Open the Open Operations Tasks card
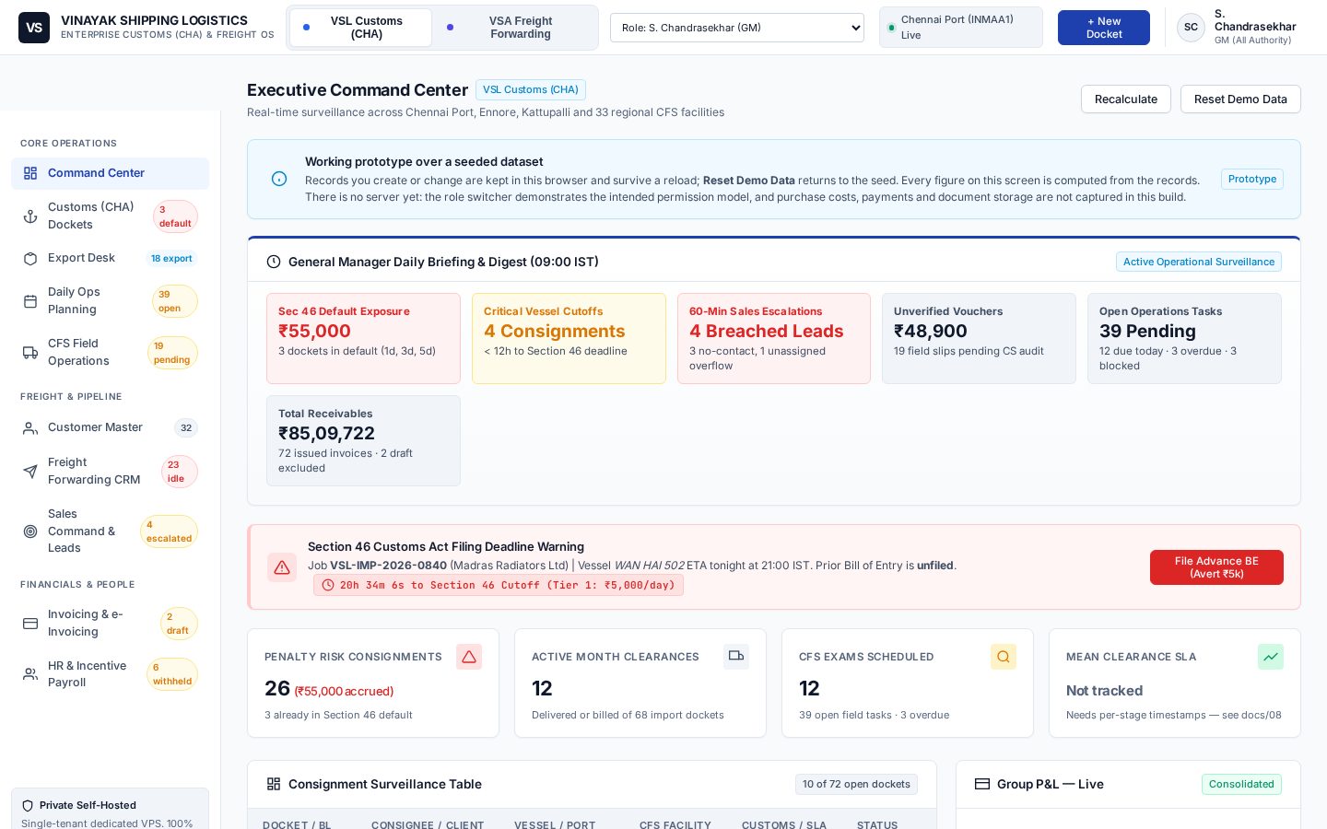 point(1184,338)
